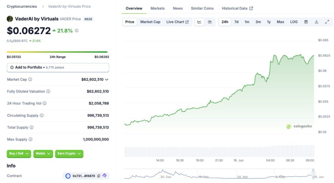Image resolution: width=334 pixels, height=183 pixels.
Task: Expand the Market Cap value chevron
Action: click(x=107, y=79)
